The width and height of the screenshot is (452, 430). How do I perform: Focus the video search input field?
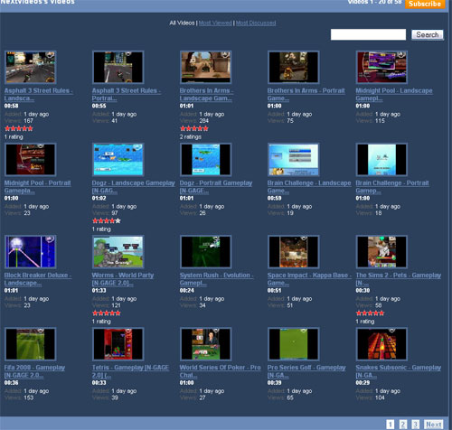368,34
